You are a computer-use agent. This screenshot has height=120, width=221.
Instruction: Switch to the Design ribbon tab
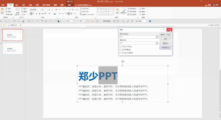[x=24, y=5]
